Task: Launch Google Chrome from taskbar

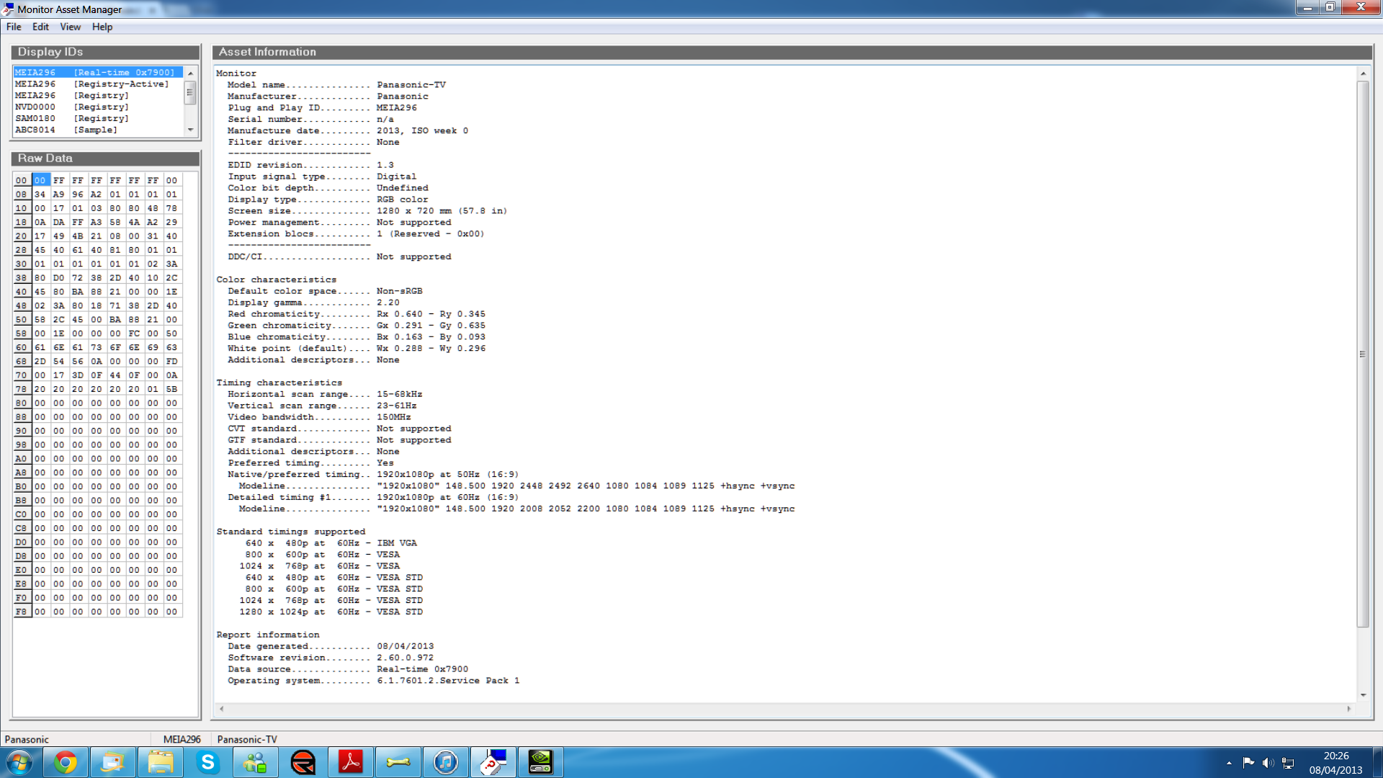Action: tap(66, 762)
